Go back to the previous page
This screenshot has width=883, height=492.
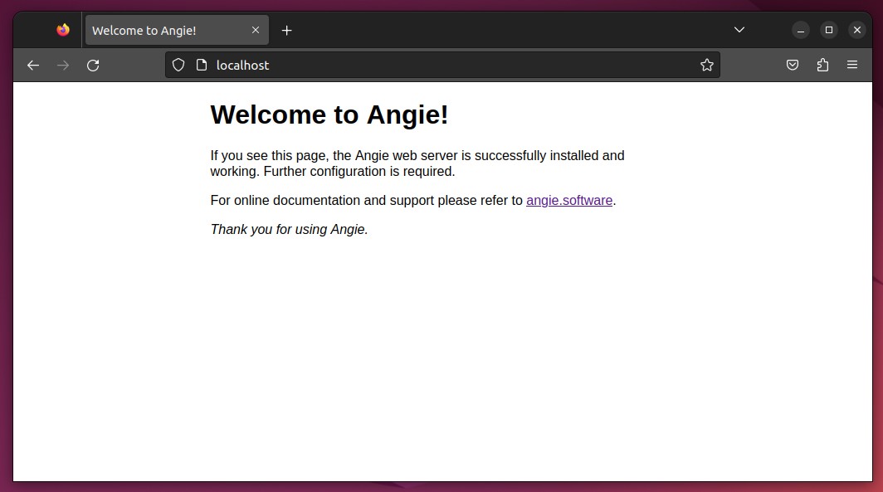(33, 66)
